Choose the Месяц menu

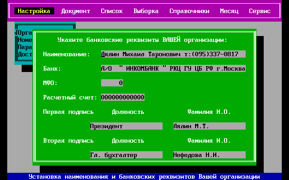pyautogui.click(x=229, y=11)
